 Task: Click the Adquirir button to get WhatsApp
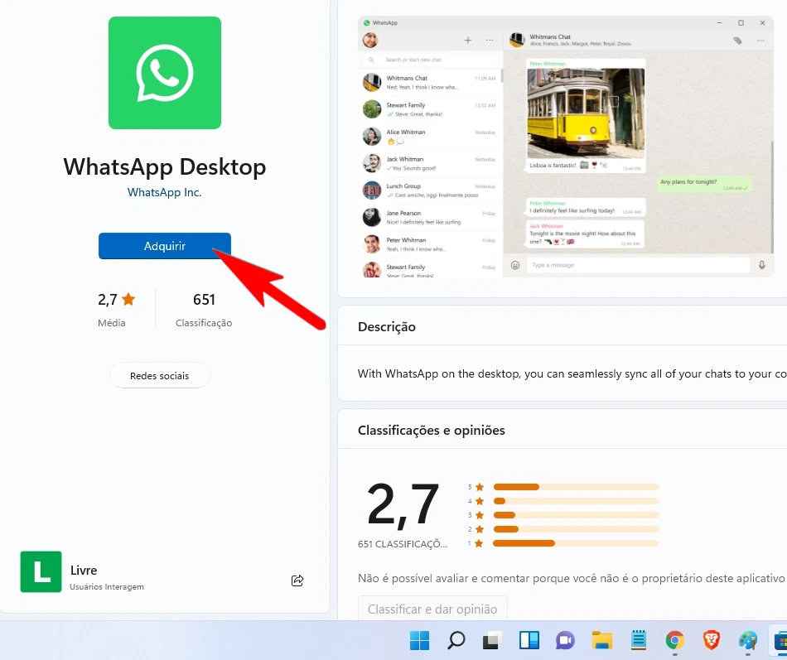165,246
